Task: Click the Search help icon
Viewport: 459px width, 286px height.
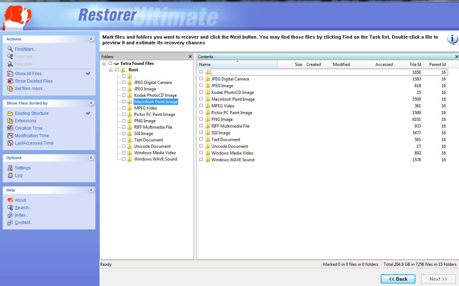Action: [10, 208]
